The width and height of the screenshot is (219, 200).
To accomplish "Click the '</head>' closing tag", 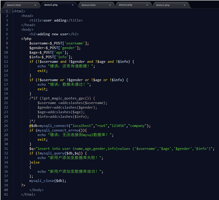I will click(x=28, y=25).
